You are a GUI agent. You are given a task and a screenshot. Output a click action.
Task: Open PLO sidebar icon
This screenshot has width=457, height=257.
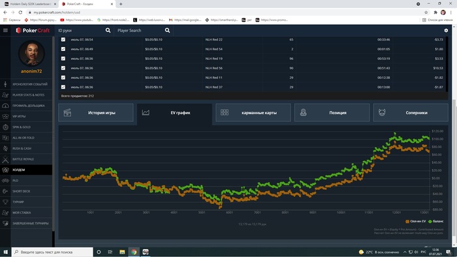[5, 181]
